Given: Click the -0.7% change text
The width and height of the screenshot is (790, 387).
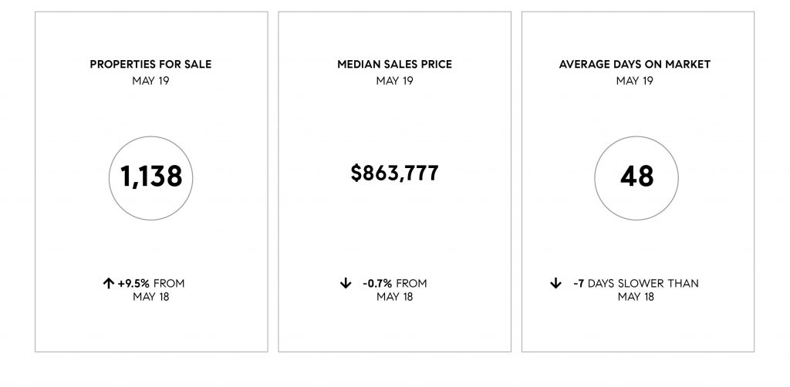Looking at the screenshot, I should pyautogui.click(x=377, y=284).
